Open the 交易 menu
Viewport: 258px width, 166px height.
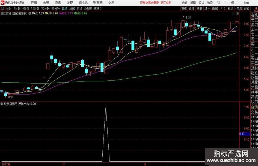(111, 3)
